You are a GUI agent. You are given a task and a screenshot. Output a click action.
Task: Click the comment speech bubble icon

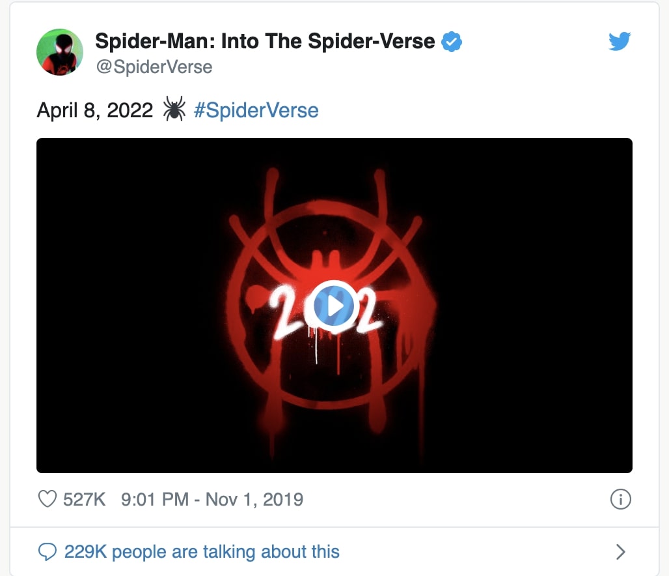click(x=46, y=551)
